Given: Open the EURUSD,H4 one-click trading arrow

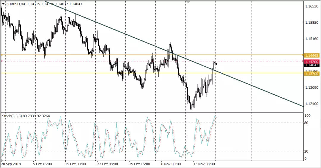Looking at the screenshot, I should coord(3,4).
